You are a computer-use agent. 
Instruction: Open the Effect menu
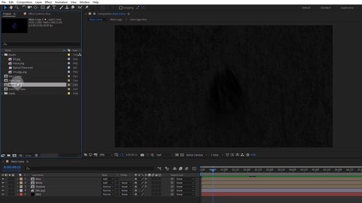click(48, 2)
